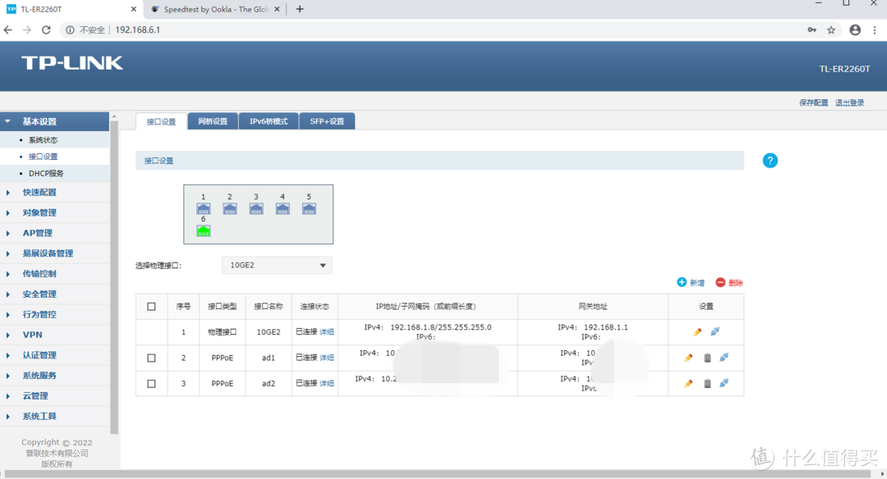Click the green port 6 icon
This screenshot has width=887, height=479.
click(x=203, y=230)
